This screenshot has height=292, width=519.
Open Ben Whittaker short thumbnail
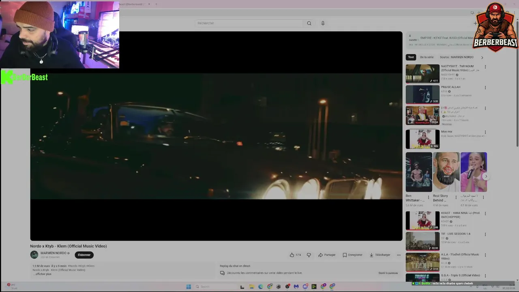tap(419, 172)
